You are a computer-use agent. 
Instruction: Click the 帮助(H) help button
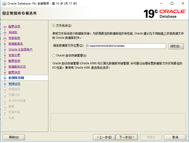(14, 137)
